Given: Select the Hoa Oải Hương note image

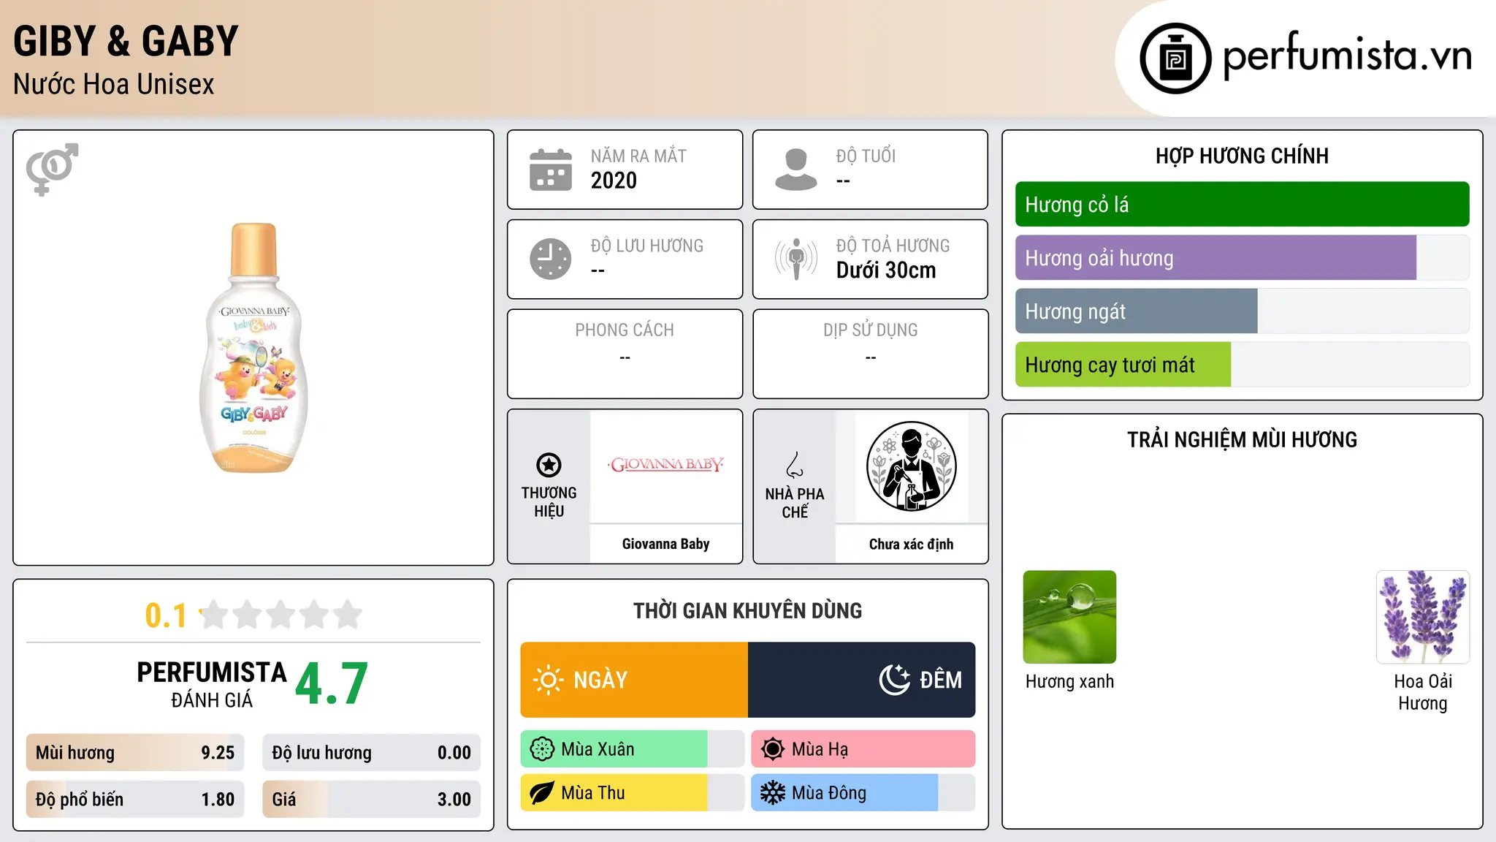Looking at the screenshot, I should (x=1423, y=617).
